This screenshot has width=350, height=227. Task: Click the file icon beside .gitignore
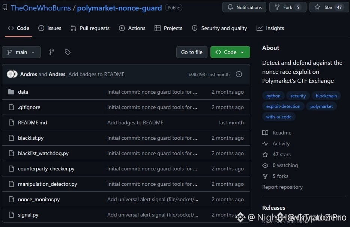[11, 107]
